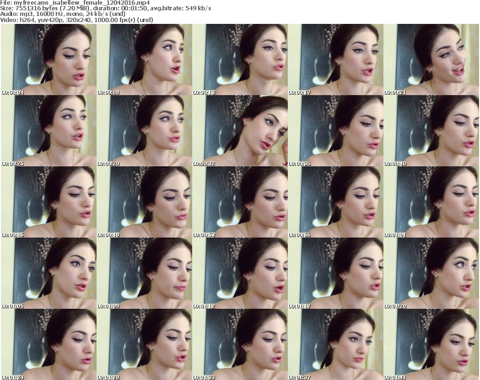
Task: Select the thumbnail at timestamp 00:00:17
Action: click(x=336, y=60)
